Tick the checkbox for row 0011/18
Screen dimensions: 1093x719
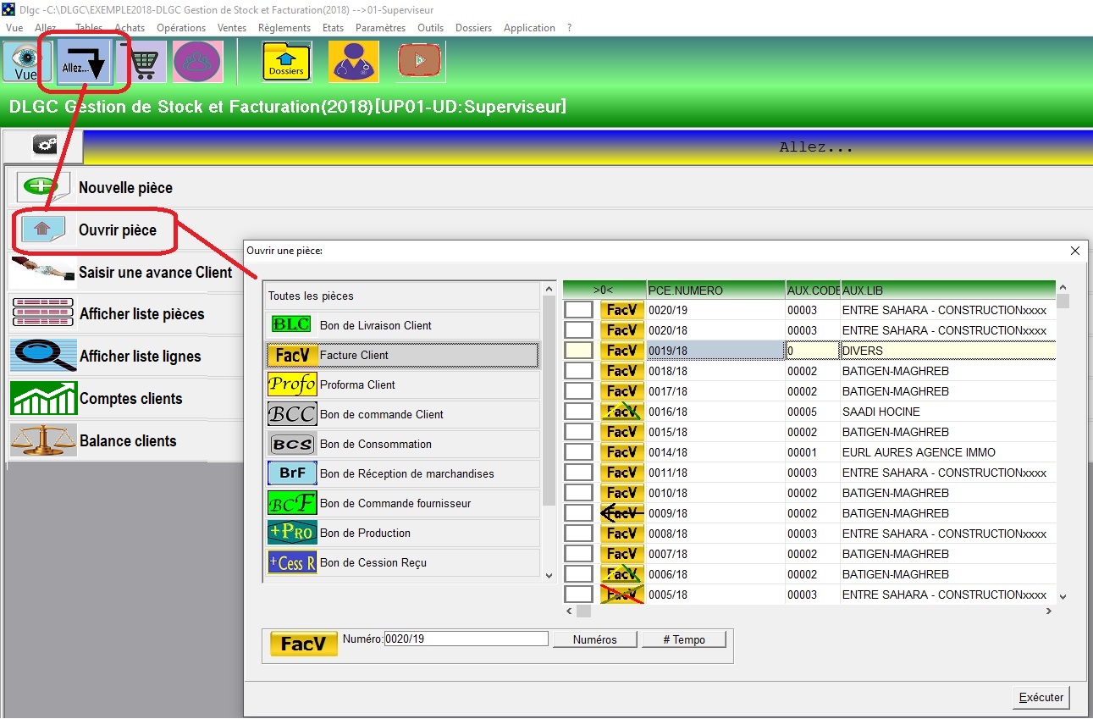coord(579,473)
